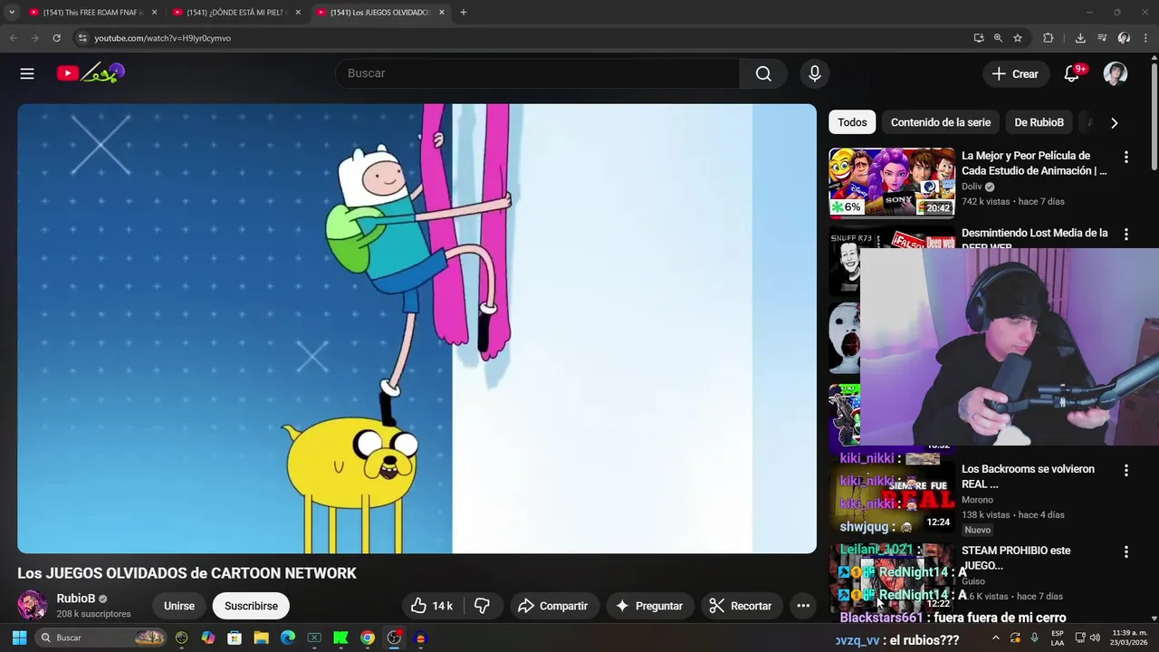Viewport: 1159px width, 652px height.
Task: Open options for STEAM PROHIBIO video
Action: (1126, 551)
